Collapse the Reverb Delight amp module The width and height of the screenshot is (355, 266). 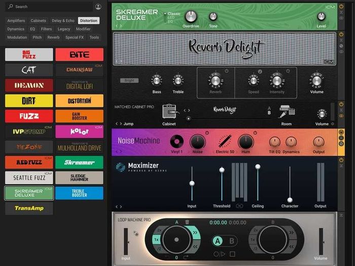point(341,40)
